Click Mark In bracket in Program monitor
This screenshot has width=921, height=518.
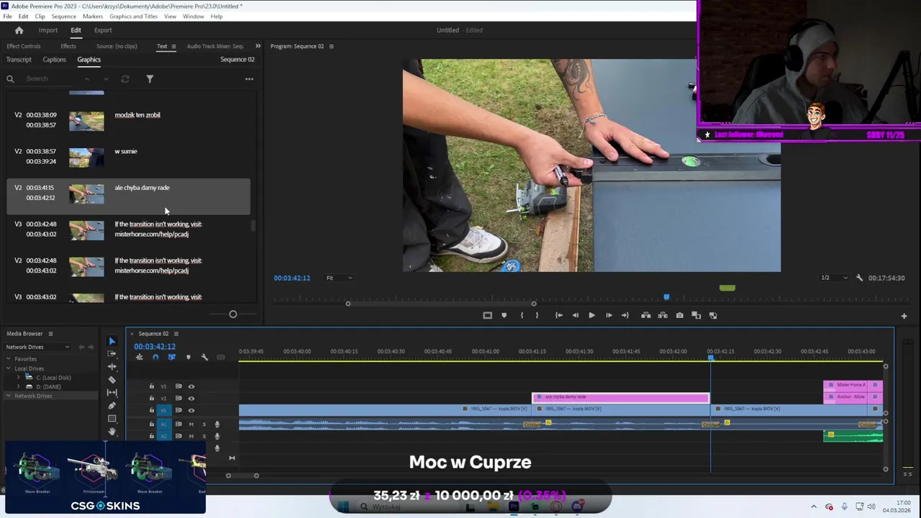click(x=522, y=315)
